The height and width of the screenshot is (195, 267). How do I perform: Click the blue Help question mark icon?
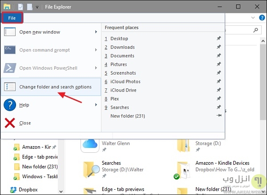pyautogui.click(x=10, y=105)
